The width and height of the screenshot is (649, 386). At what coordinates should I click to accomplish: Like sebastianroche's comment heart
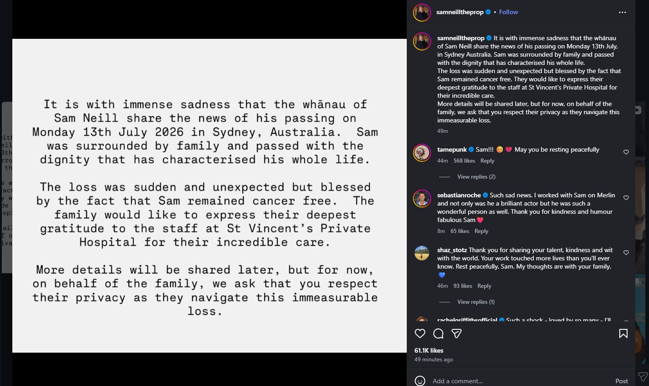626,198
